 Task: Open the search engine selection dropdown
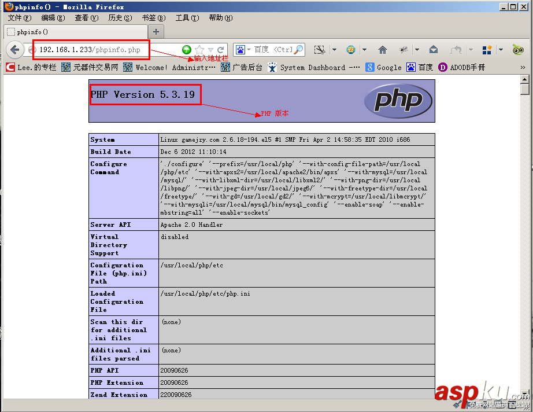(249, 49)
